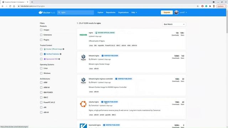Click the Bitnami logo for bitnami/nginx
Image resolution: width=228 pixels, height=128 pixels.
[x=83, y=58]
